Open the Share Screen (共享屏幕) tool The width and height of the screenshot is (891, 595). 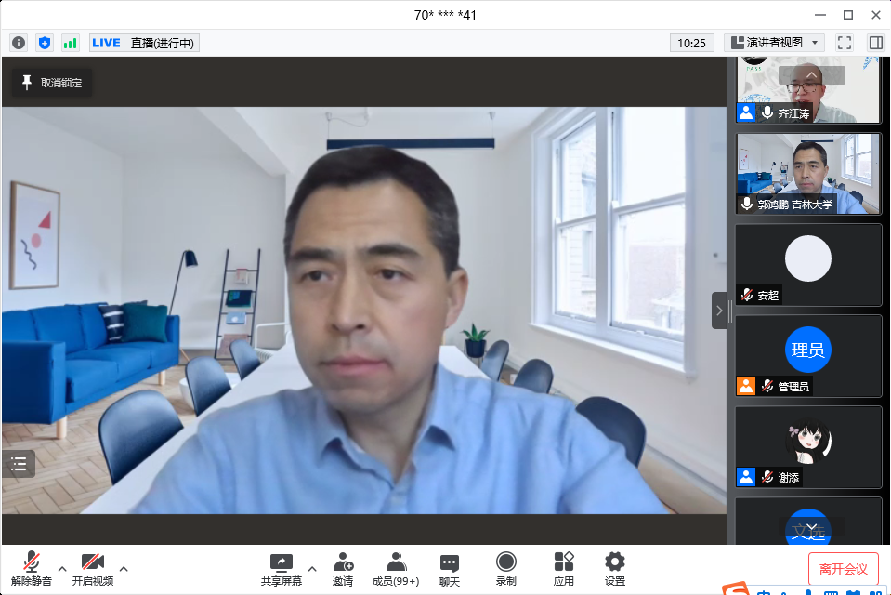[281, 569]
